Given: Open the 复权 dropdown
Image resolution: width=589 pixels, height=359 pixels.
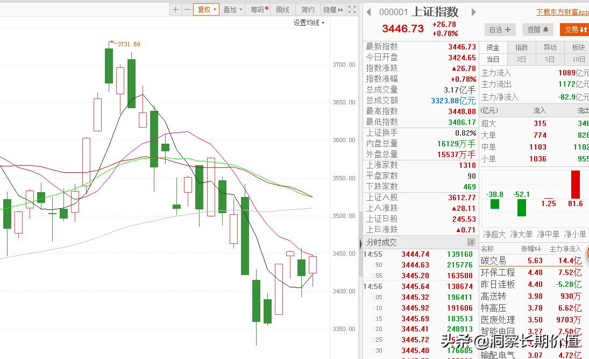Looking at the screenshot, I should click(x=206, y=10).
